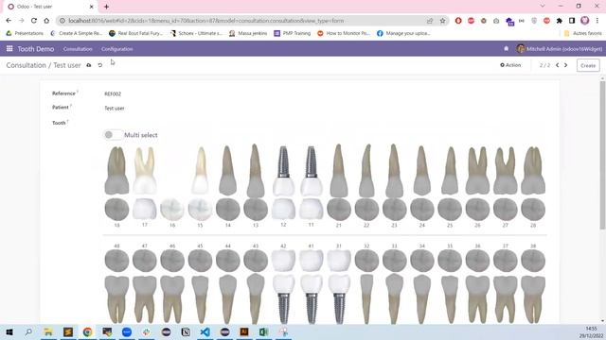
Task: Open the PMP Training bookmark
Action: coord(293,34)
